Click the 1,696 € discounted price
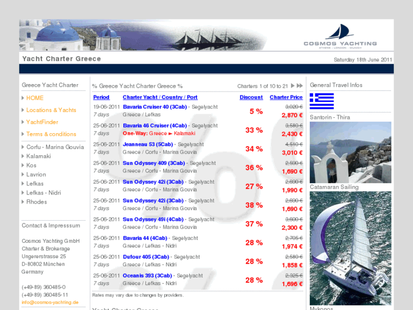This screenshot has height=310, width=413. (x=292, y=284)
